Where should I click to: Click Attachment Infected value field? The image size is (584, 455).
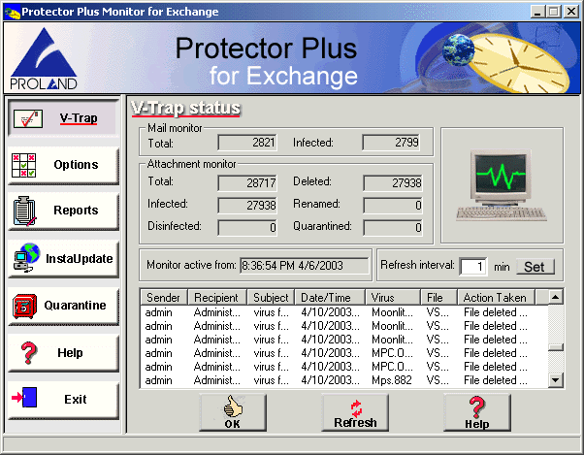(247, 206)
